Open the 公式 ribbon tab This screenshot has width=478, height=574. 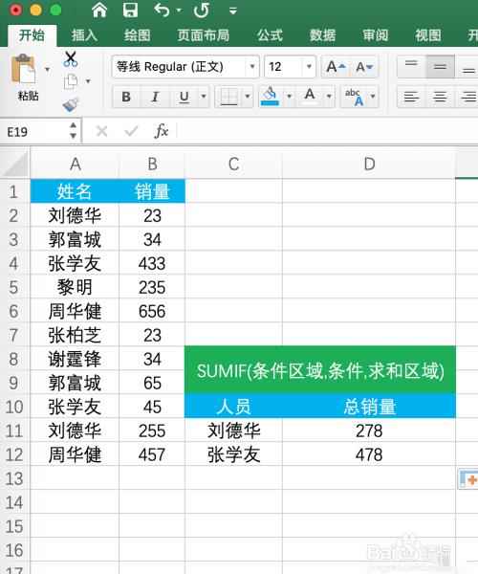point(270,35)
